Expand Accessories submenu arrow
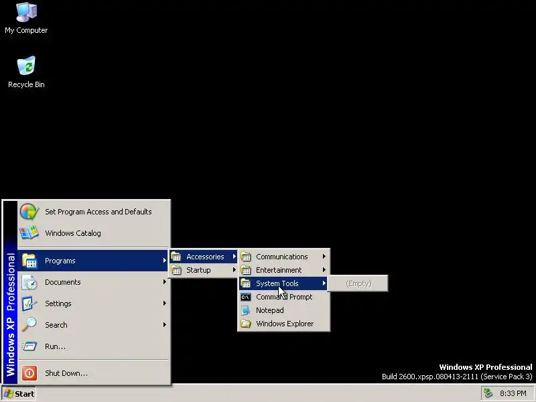This screenshot has height=402, width=536. click(234, 257)
